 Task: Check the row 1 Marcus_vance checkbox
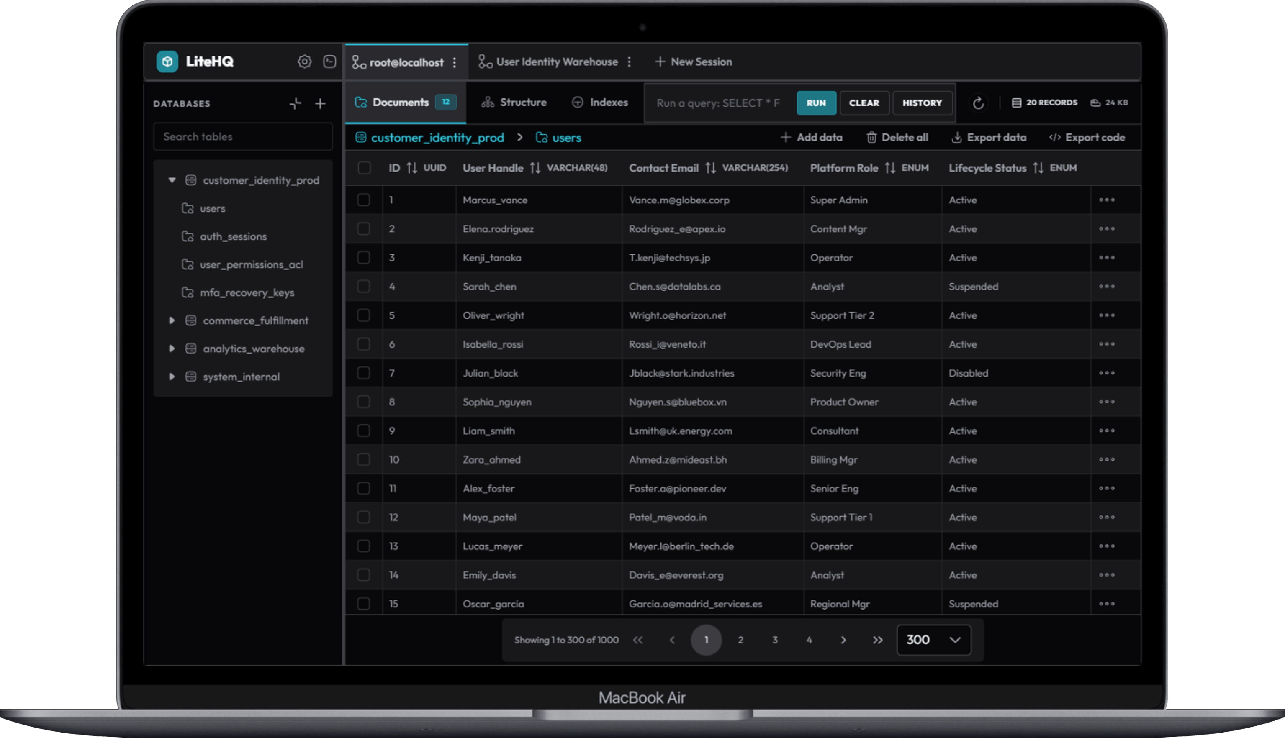click(x=364, y=200)
